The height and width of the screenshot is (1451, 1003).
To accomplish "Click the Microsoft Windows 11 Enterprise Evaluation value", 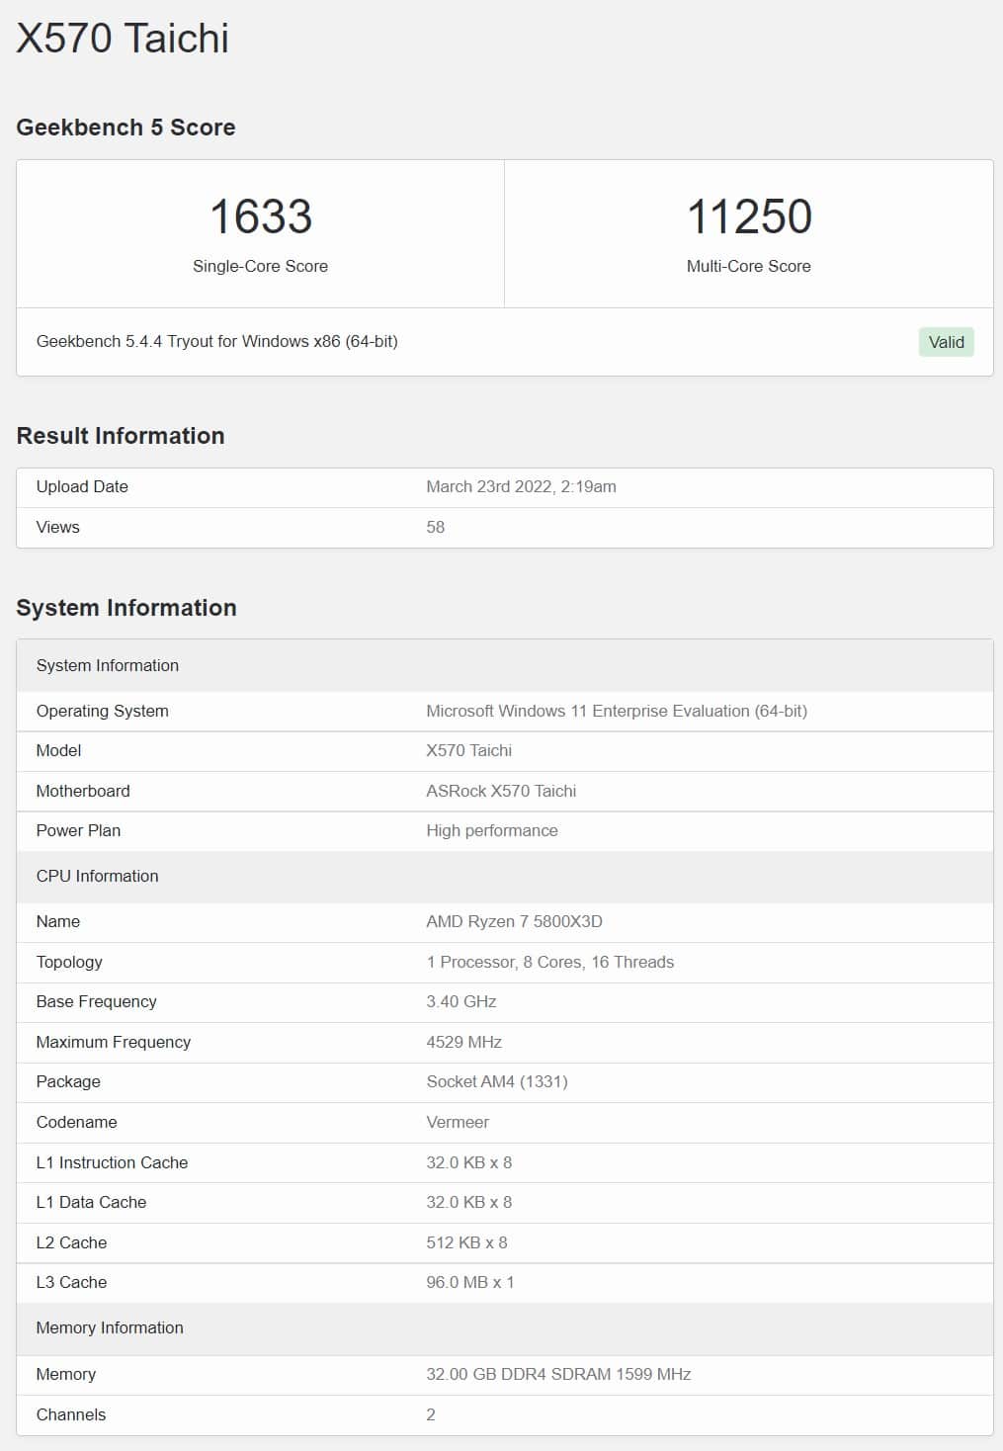I will click(617, 711).
